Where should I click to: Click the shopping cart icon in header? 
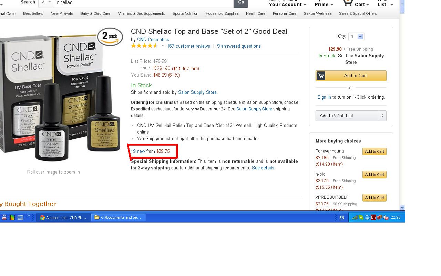pyautogui.click(x=347, y=3)
